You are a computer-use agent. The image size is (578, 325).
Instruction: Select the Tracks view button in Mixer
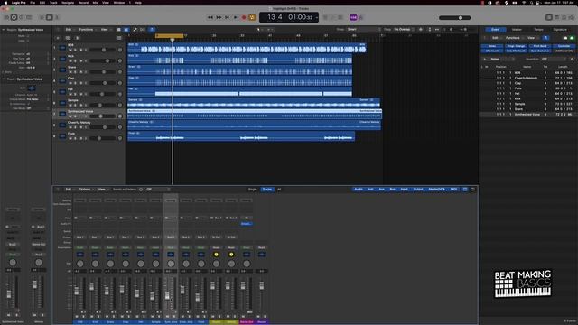(267, 190)
